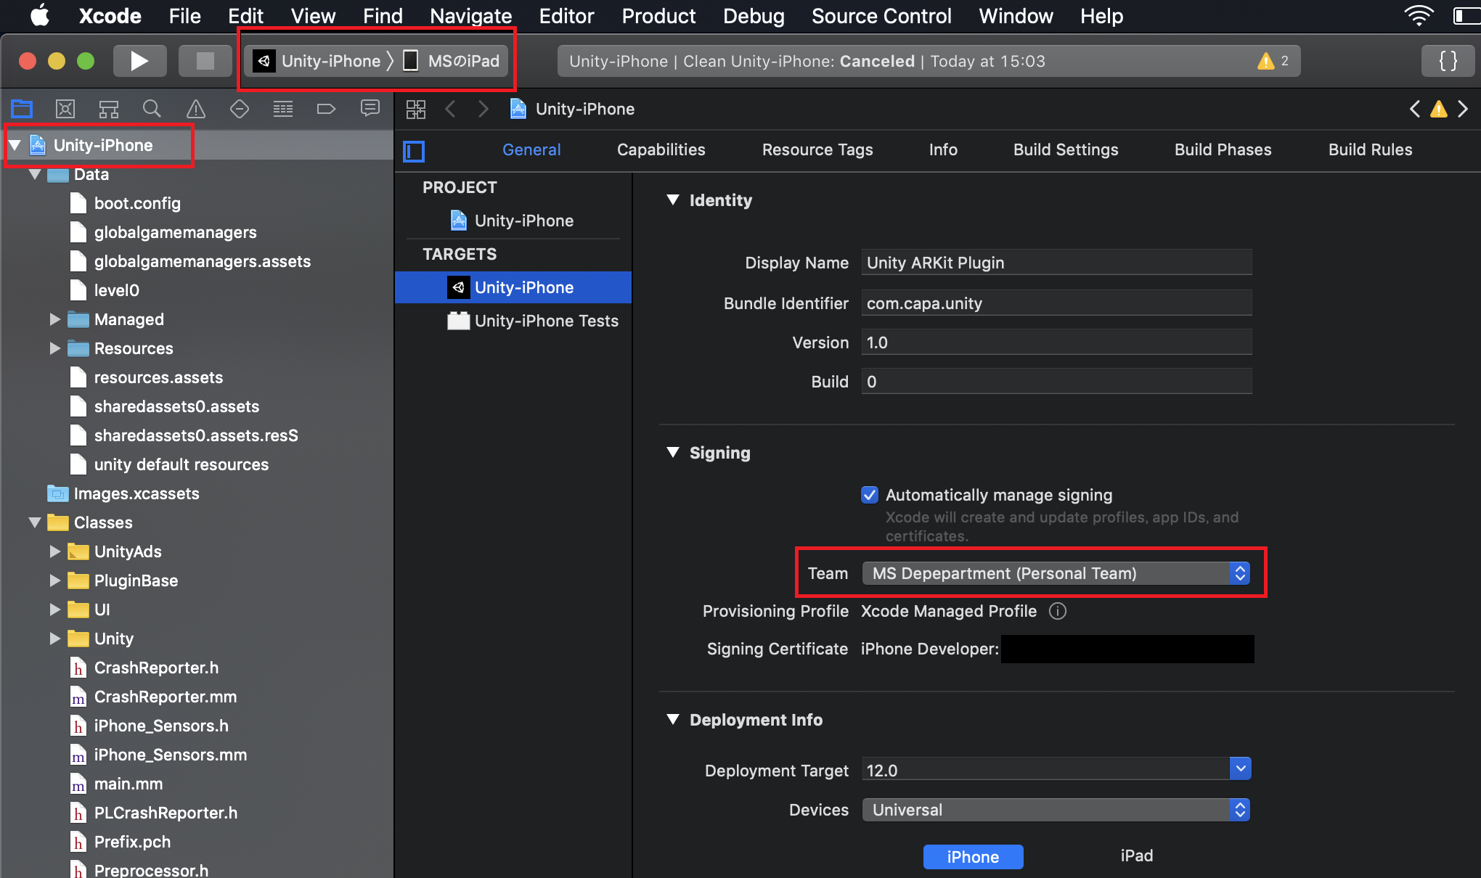
Task: Select the boot.config file
Action: 125,203
